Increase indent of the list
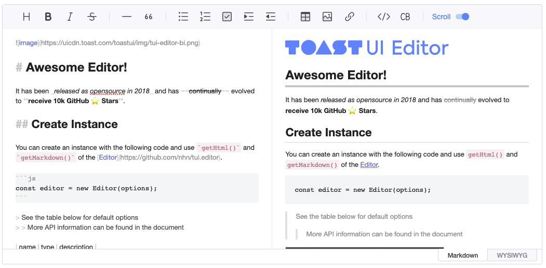Screen dimensions: 546x268 pyautogui.click(x=249, y=17)
